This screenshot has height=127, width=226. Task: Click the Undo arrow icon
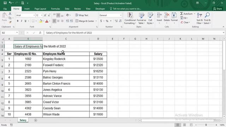10,3
